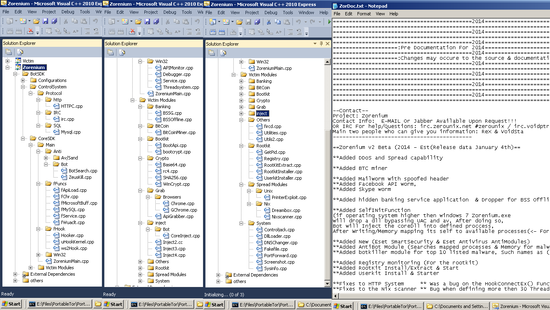Click Open File icon in window listing BotSDK
Viewport: 550px width, 310px height.
(36, 21)
